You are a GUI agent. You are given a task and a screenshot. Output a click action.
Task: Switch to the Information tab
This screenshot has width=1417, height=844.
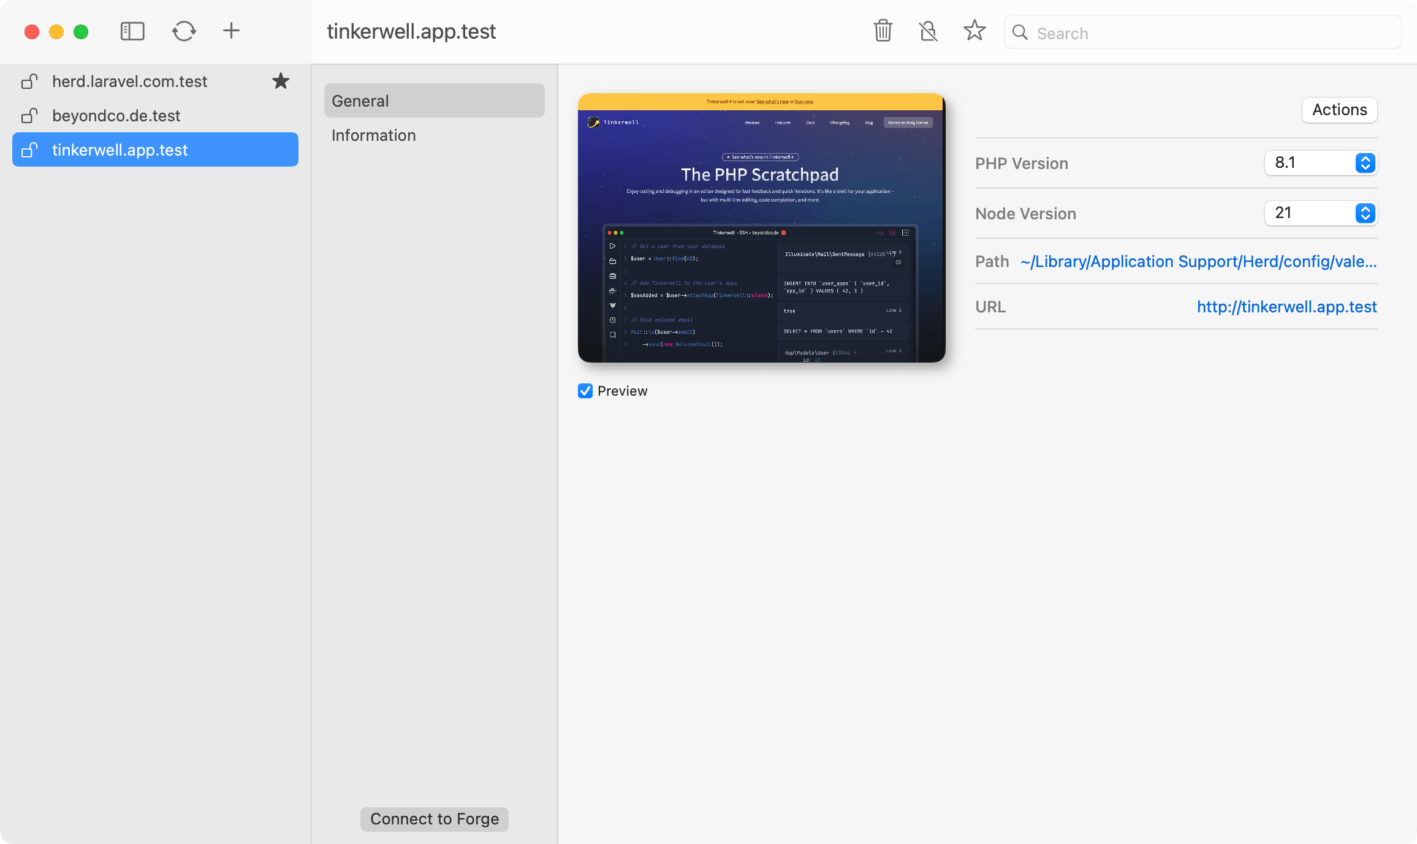374,135
